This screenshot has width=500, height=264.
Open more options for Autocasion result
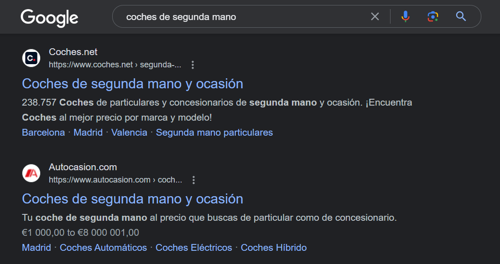[x=193, y=180]
